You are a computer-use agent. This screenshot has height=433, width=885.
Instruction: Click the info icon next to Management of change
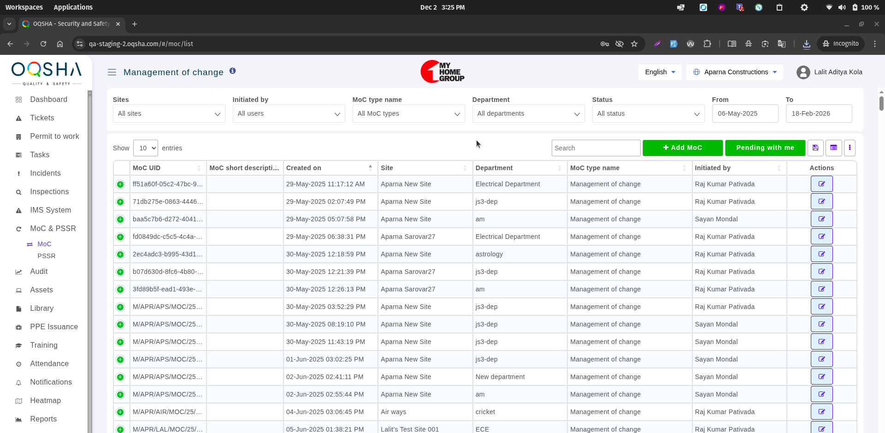(233, 71)
